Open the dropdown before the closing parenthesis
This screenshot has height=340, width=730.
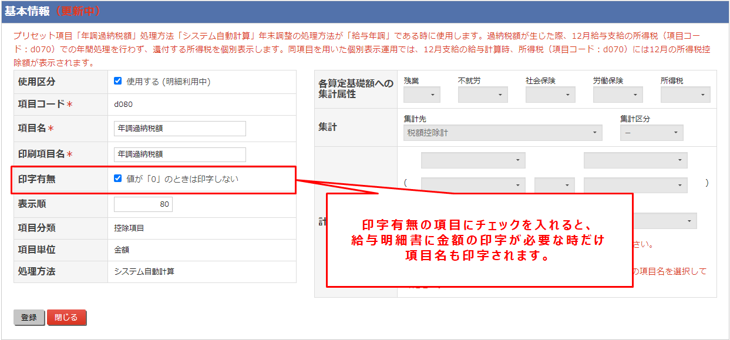[635, 185]
